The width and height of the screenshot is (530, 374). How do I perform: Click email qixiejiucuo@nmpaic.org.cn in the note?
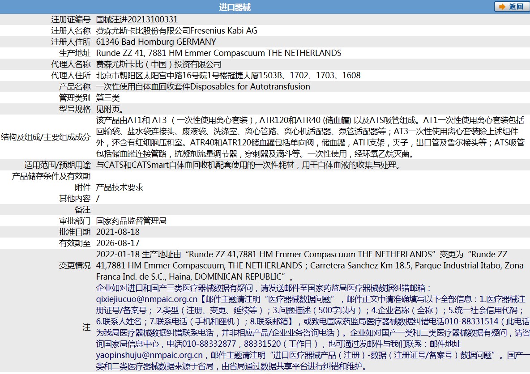[x=147, y=299]
